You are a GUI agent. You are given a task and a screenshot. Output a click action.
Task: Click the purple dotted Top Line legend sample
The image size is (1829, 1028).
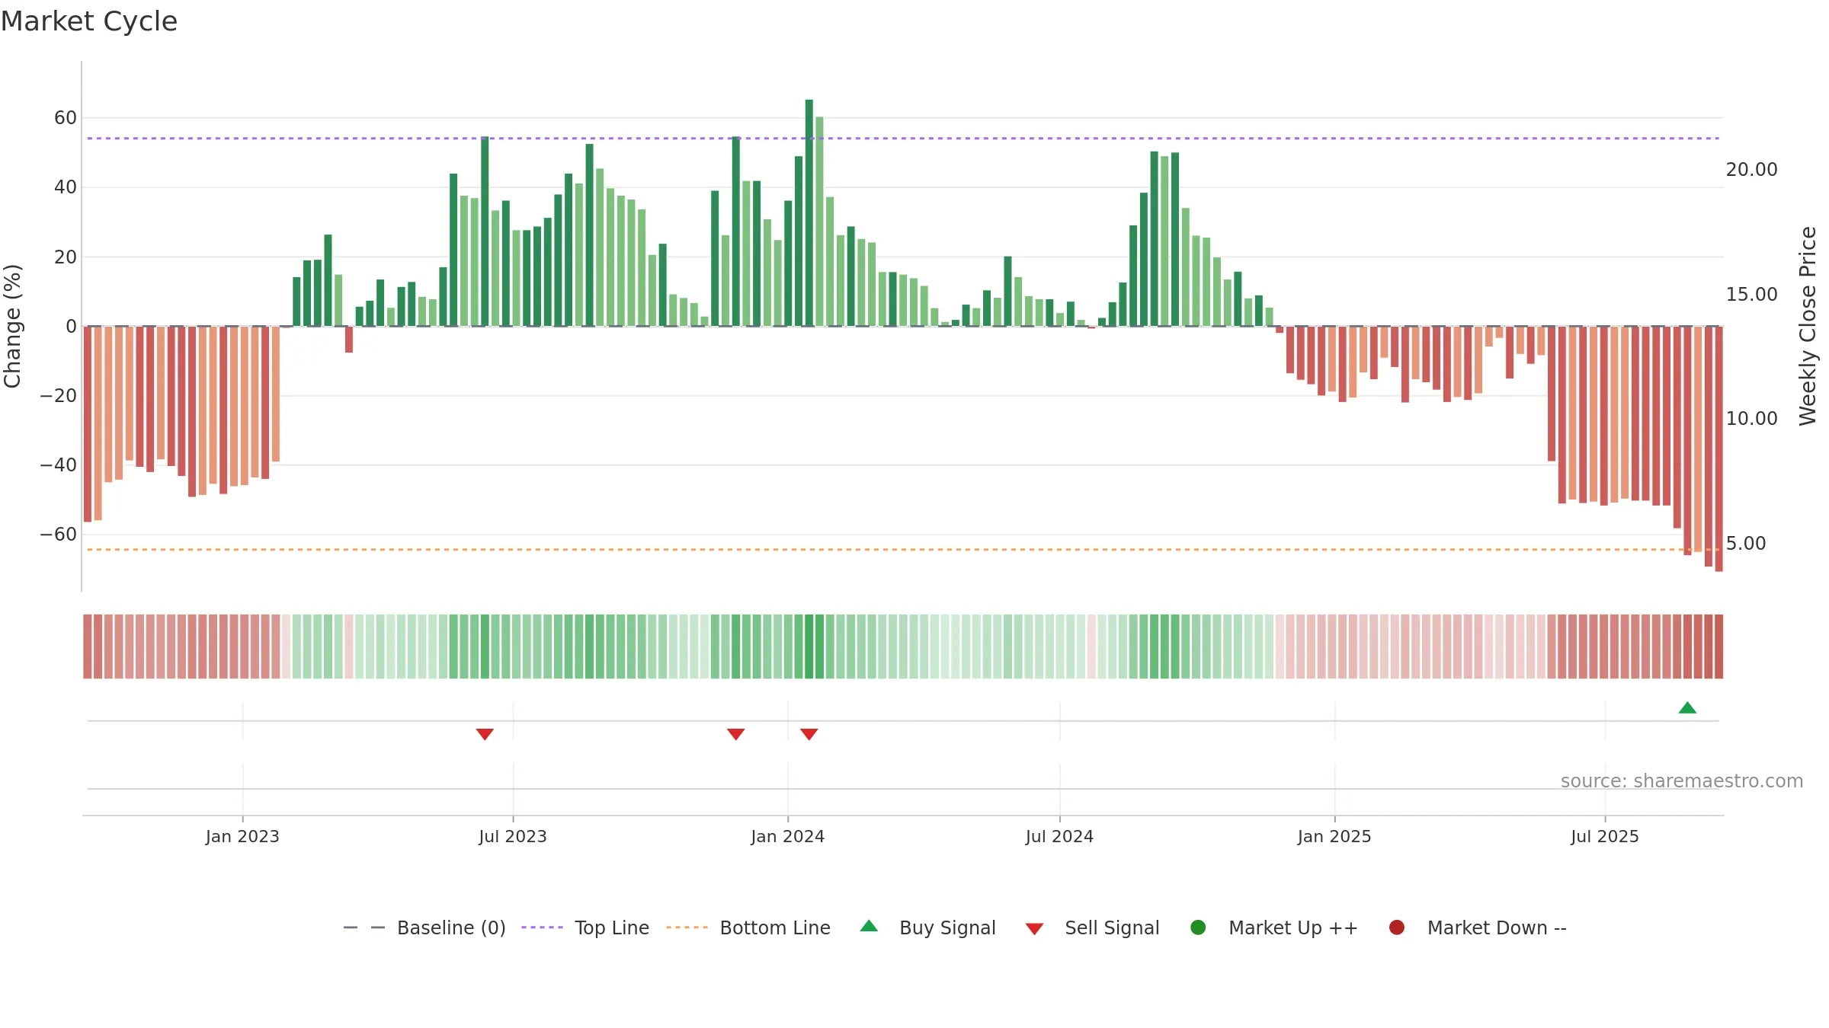coord(542,927)
